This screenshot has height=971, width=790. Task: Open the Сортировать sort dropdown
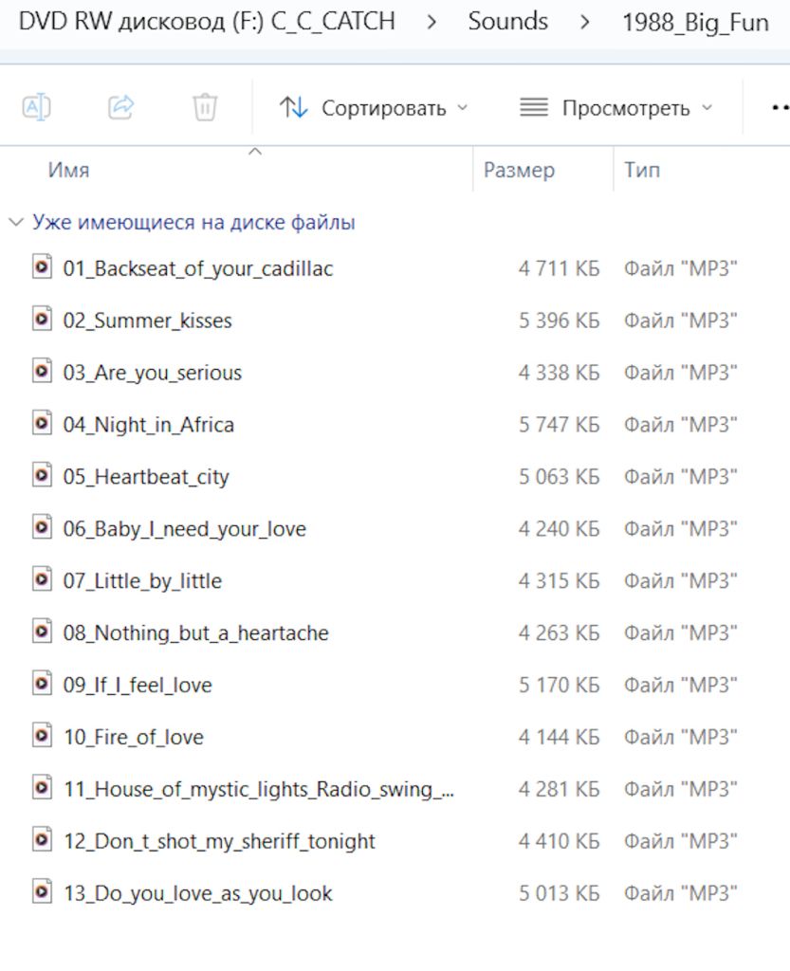[374, 108]
